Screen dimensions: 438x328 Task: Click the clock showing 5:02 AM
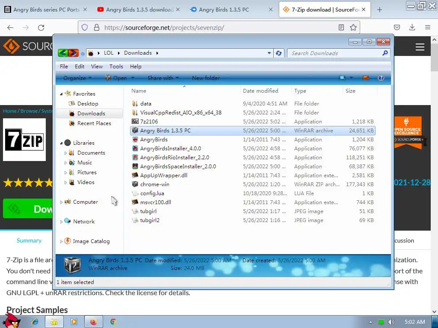(x=415, y=322)
